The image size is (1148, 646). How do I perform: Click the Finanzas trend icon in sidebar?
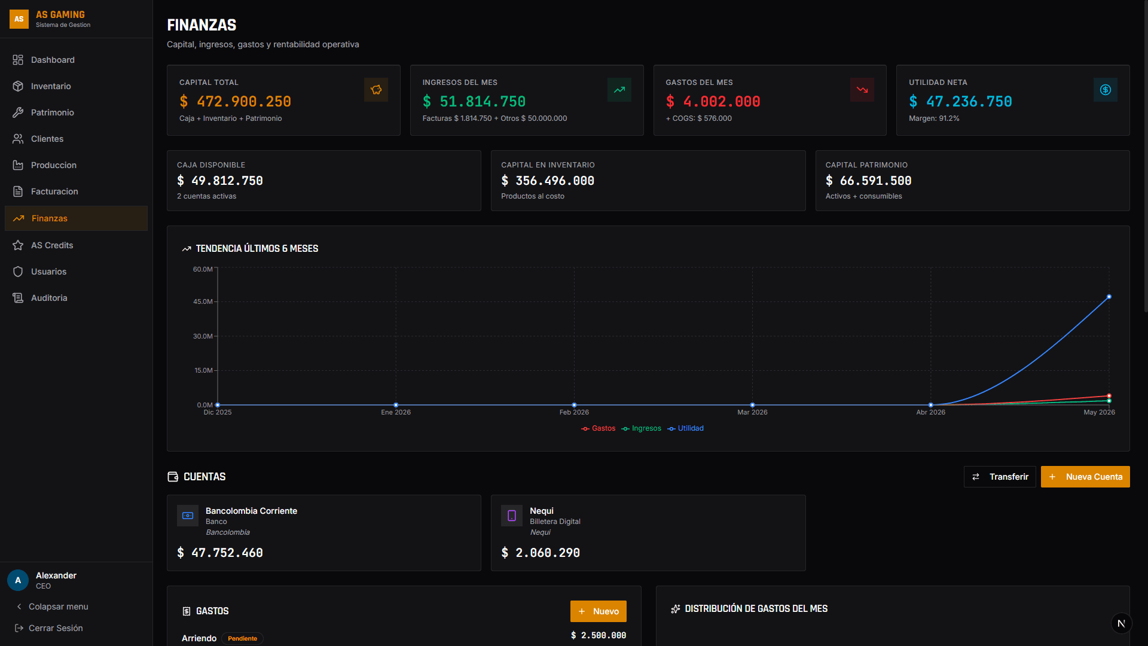click(19, 218)
